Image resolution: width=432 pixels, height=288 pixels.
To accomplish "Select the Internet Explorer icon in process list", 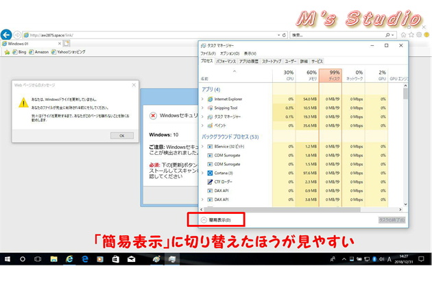I will tap(210, 99).
